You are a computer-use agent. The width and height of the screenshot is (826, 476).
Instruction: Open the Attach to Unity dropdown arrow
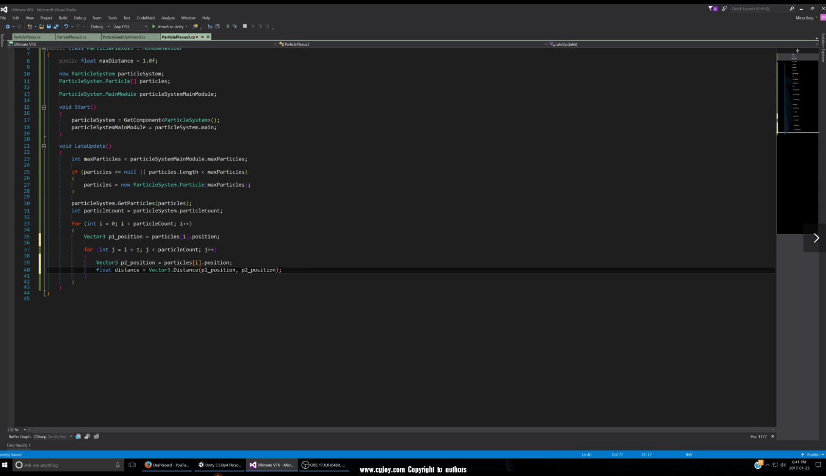point(186,27)
